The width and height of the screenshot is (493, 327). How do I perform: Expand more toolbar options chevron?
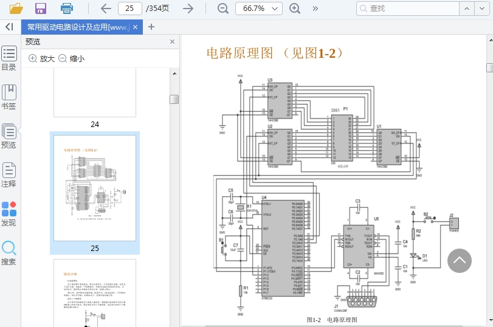point(315,9)
